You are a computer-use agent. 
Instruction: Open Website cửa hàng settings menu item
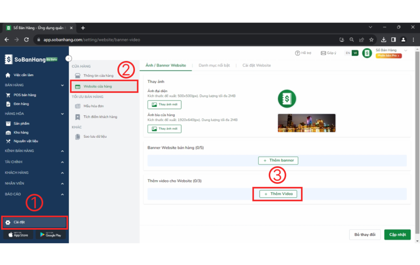104,86
